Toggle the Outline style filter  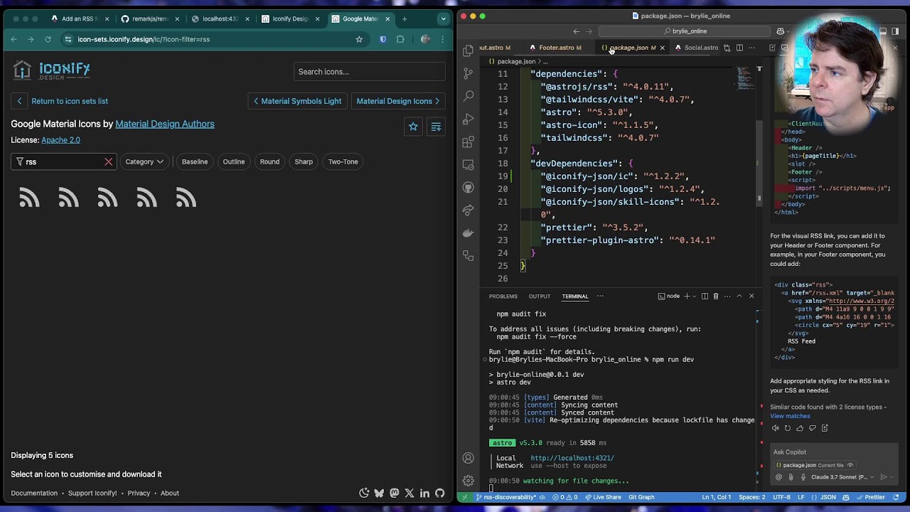(233, 161)
